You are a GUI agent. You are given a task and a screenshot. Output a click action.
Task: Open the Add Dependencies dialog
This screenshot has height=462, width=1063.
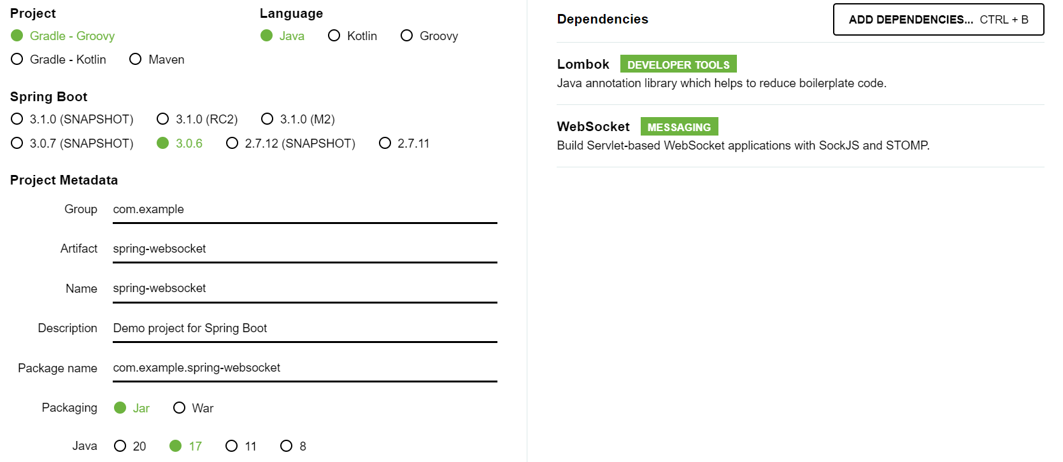coord(938,20)
